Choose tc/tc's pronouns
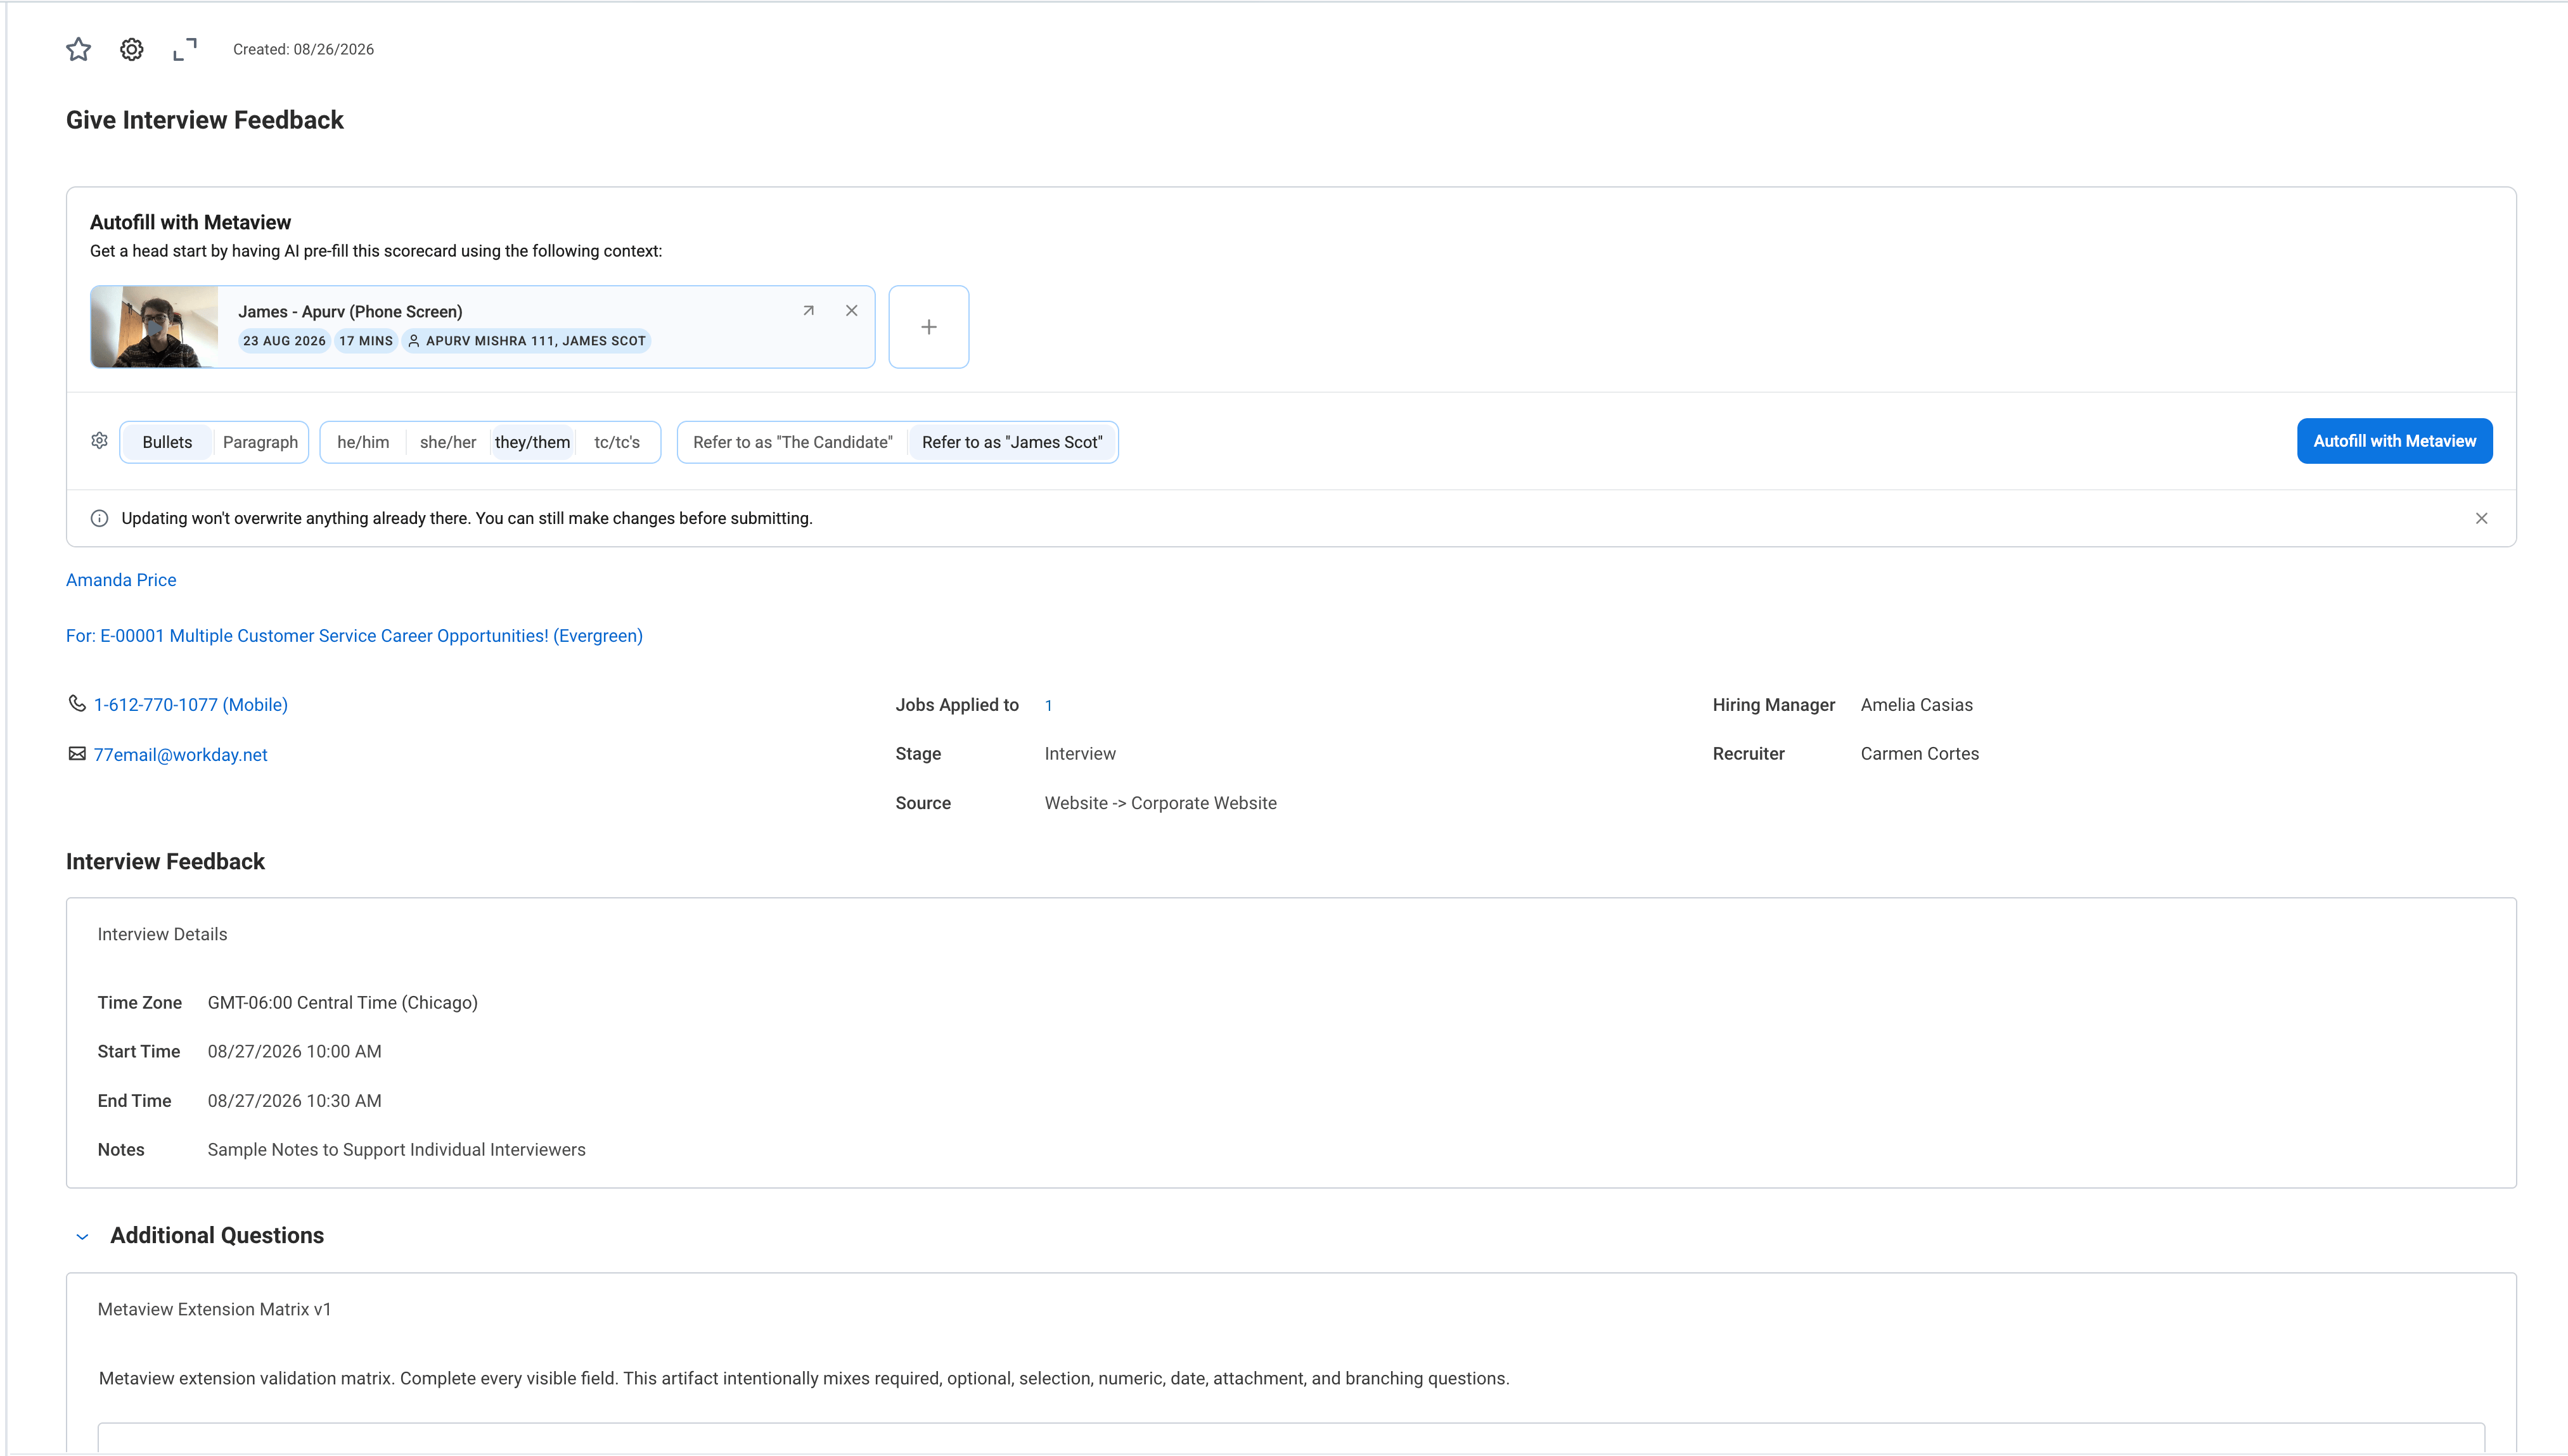This screenshot has height=1456, width=2568. pyautogui.click(x=617, y=442)
